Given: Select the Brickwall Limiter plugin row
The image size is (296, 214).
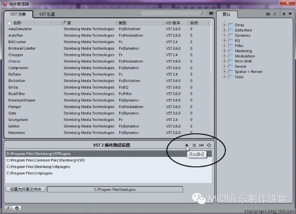Looking at the screenshot, I should coord(108,48).
